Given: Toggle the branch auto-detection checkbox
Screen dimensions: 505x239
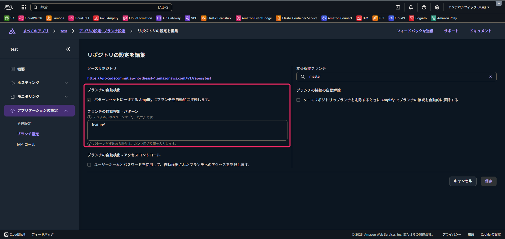Looking at the screenshot, I should 89,100.
